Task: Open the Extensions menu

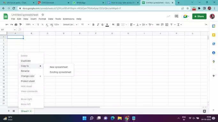Action: point(69,19)
